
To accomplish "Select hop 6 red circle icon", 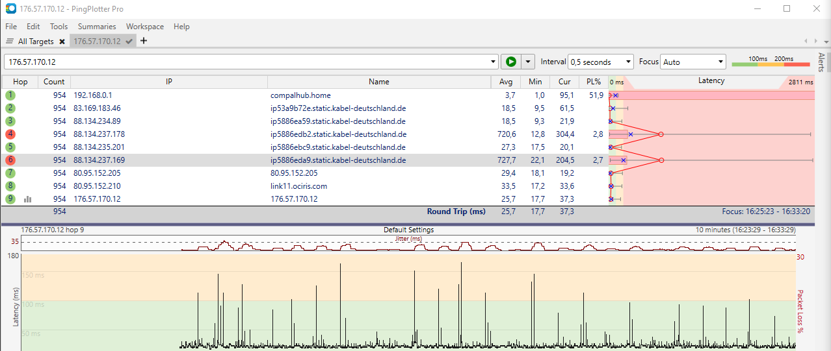I will click(x=10, y=160).
